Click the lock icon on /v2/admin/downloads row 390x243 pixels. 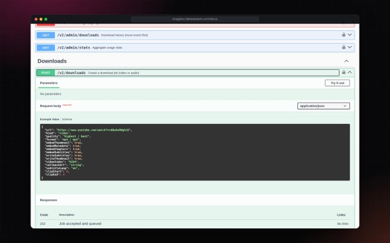(x=344, y=35)
